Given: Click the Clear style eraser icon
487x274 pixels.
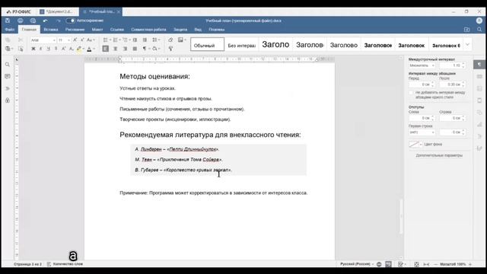Looking at the screenshot, I should click(x=170, y=40).
